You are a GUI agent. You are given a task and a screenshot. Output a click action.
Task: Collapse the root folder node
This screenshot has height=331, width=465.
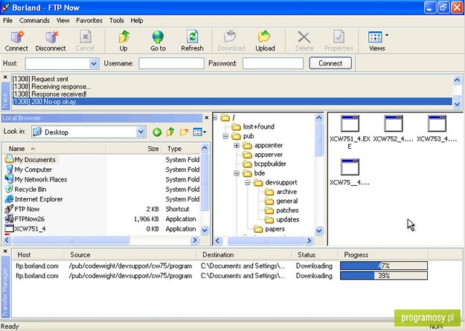point(215,118)
